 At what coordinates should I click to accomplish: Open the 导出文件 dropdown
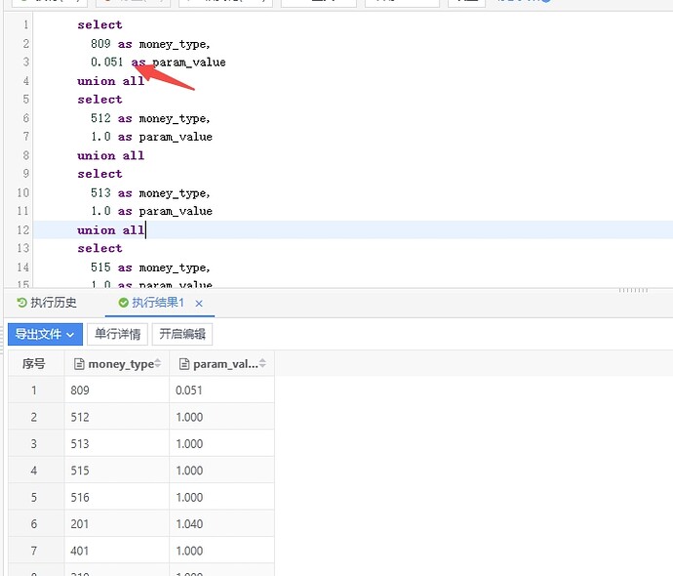coord(45,334)
